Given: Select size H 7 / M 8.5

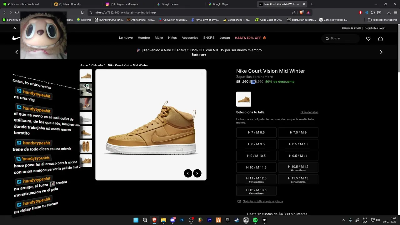Looking at the screenshot, I should (256, 132).
